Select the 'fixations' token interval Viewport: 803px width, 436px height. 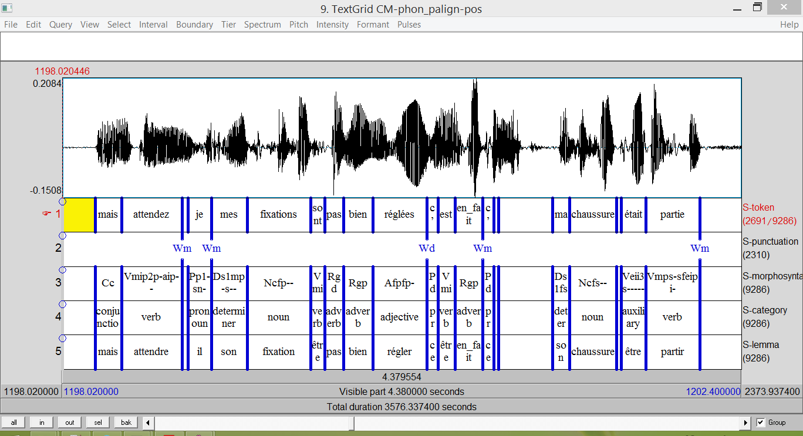coord(278,215)
